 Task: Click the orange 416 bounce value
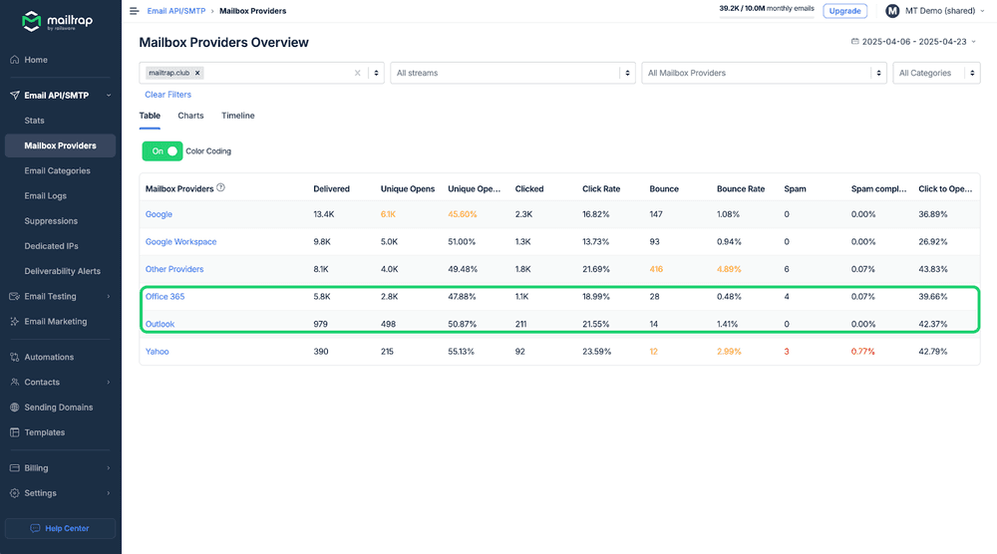click(x=656, y=269)
